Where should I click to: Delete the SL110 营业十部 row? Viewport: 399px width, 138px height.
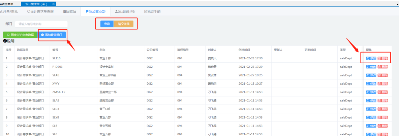383,58
